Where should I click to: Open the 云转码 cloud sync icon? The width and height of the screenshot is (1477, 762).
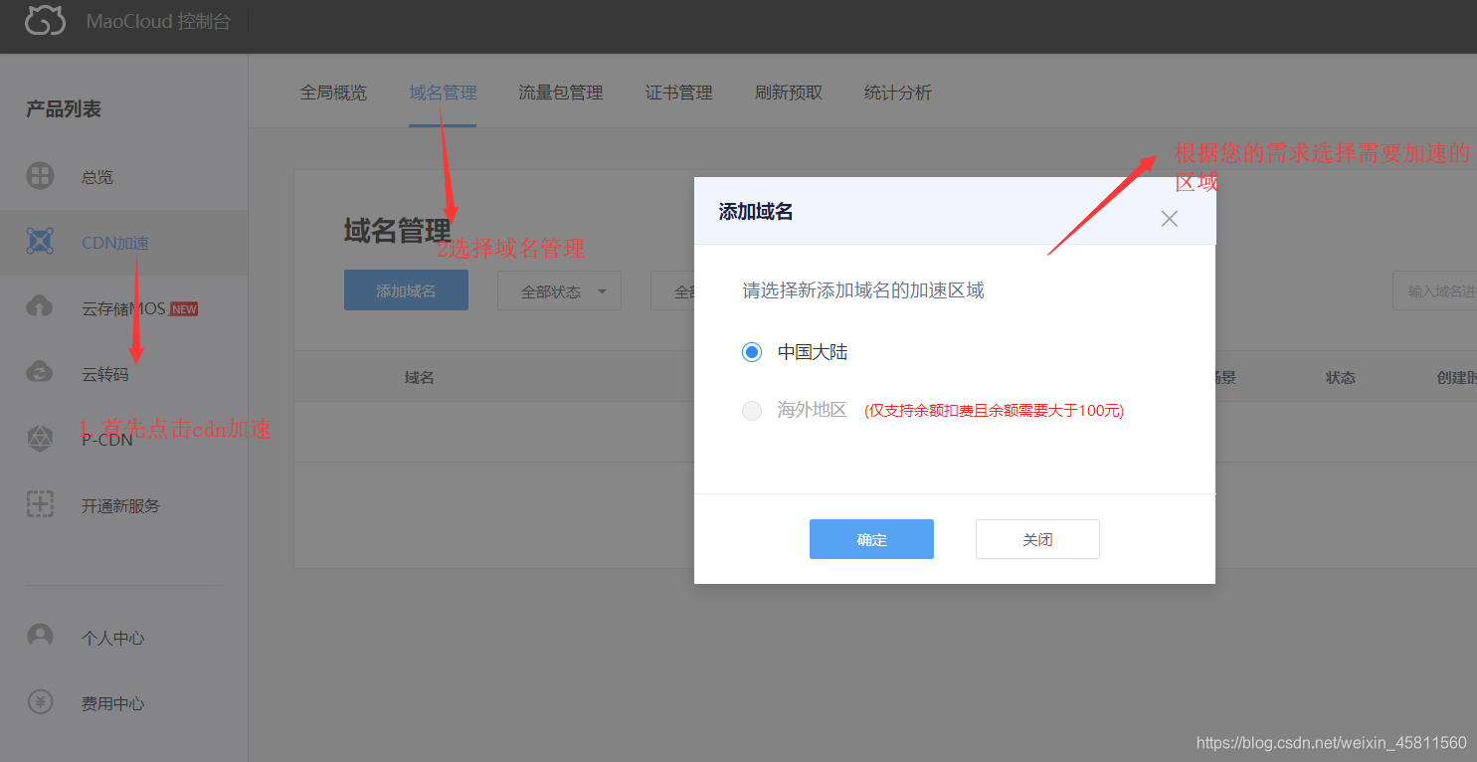pyautogui.click(x=40, y=373)
